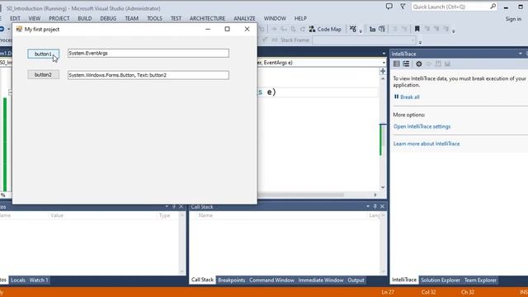Open the PROJECT menu
This screenshot has width=528, height=297.
[59, 18]
